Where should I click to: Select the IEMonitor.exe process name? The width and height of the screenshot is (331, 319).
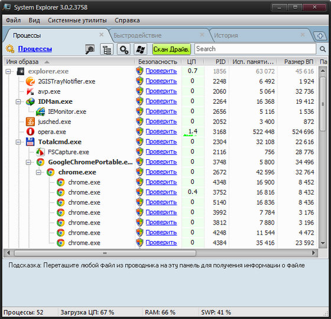click(x=67, y=111)
